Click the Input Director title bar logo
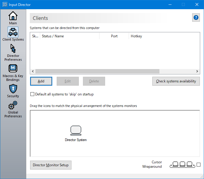Screen dimensions: 204x179 point(5,4)
